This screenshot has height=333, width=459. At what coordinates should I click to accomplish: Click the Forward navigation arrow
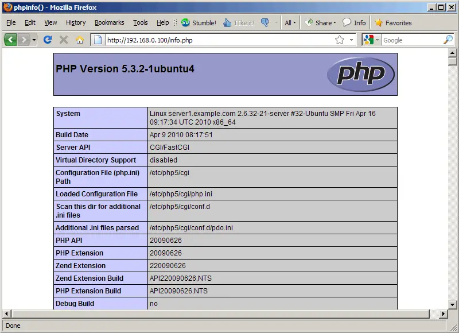(x=24, y=40)
